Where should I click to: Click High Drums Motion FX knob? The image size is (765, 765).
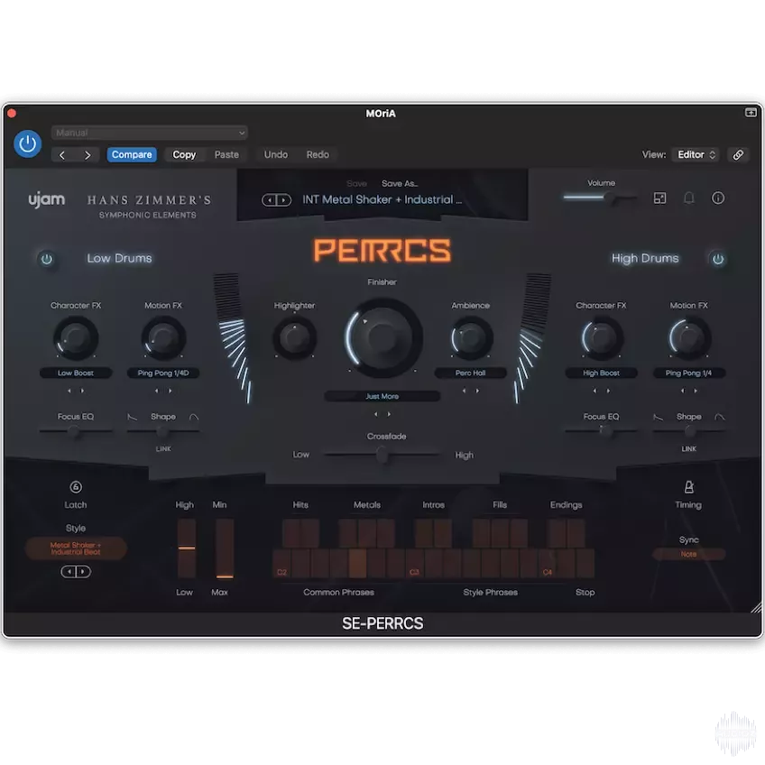click(689, 337)
